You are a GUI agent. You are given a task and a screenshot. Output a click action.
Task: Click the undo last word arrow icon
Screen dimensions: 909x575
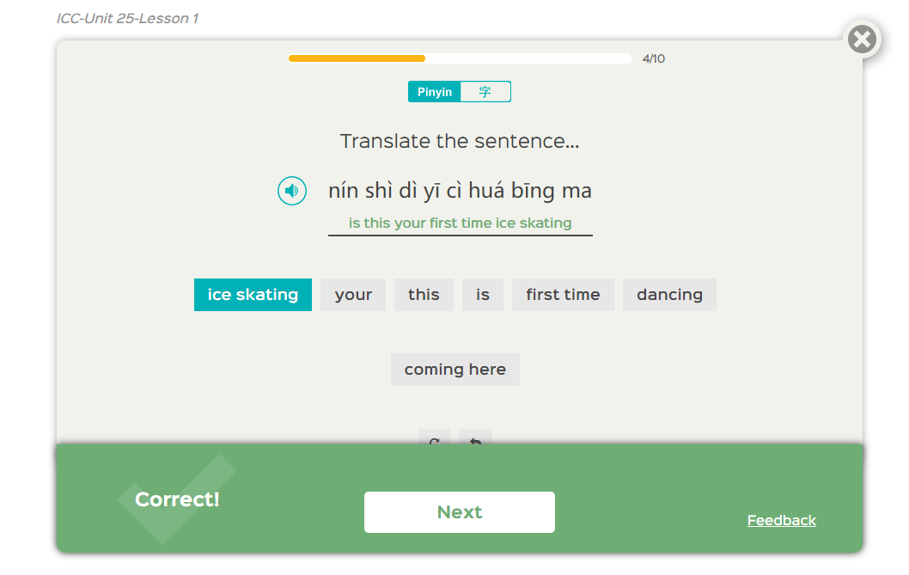pyautogui.click(x=475, y=438)
